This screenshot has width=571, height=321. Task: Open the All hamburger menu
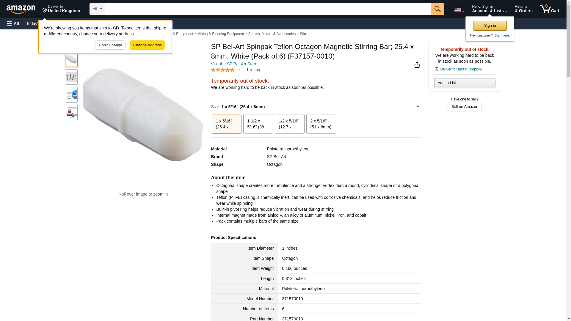[x=13, y=23]
